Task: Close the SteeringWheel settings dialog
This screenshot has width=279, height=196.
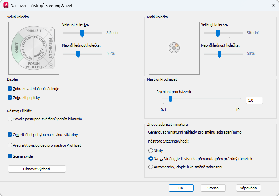Action: point(273,5)
